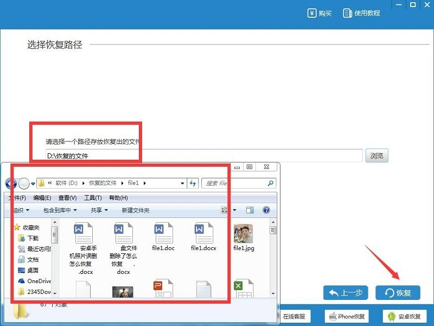Select OneDrive in the navigation pane

(x=38, y=281)
